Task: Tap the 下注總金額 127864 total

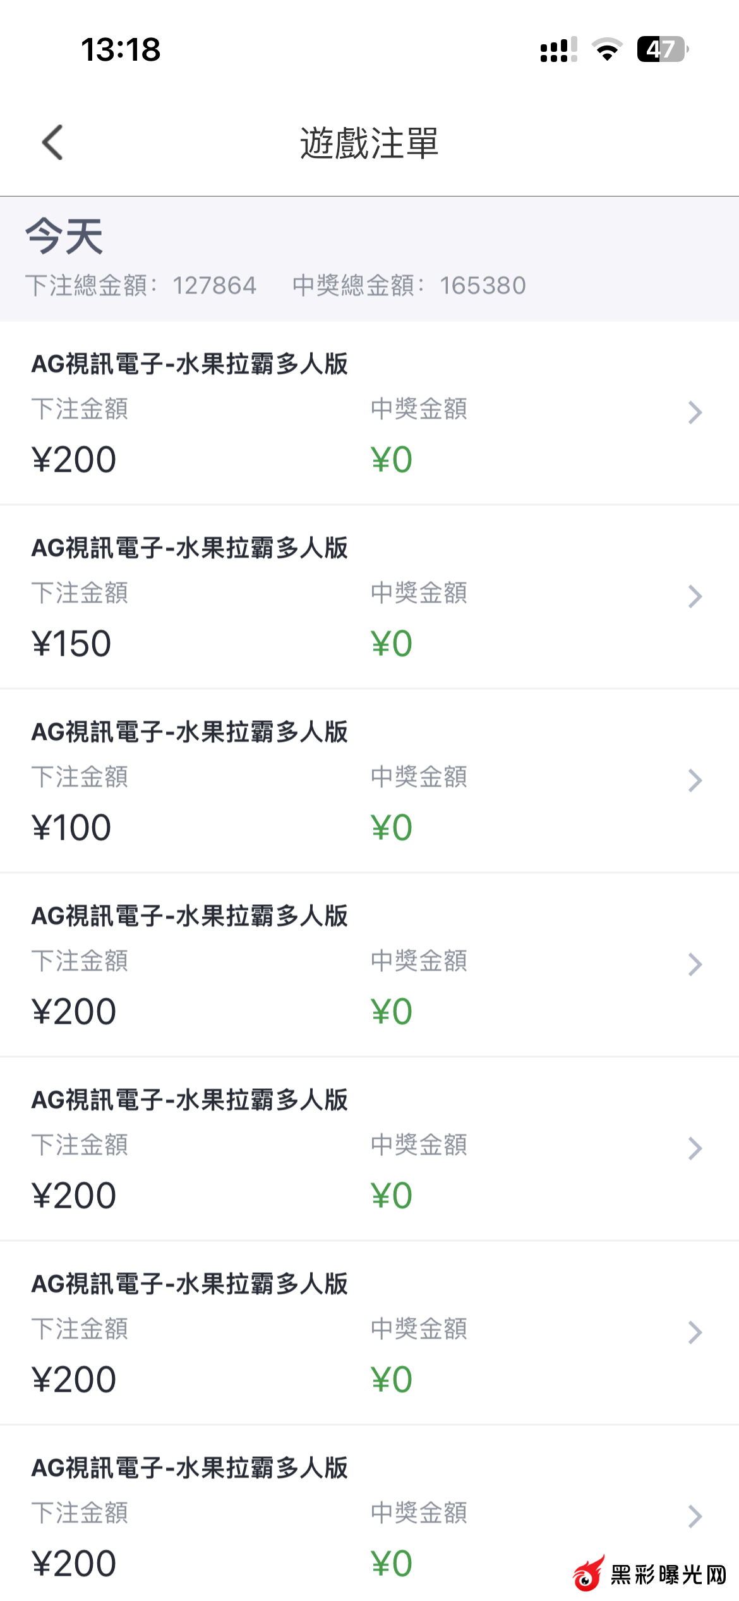Action: pos(141,286)
